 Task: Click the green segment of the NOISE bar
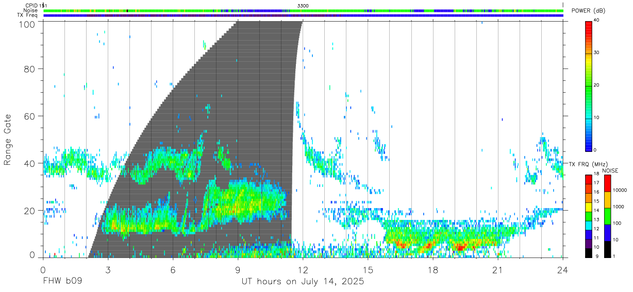click(x=607, y=216)
